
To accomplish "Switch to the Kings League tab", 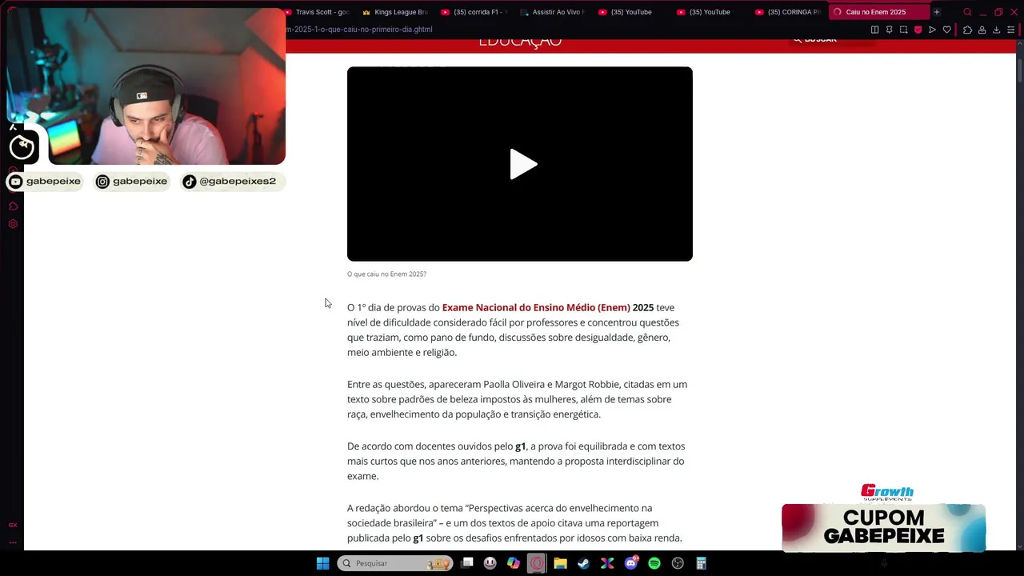I will click(396, 12).
